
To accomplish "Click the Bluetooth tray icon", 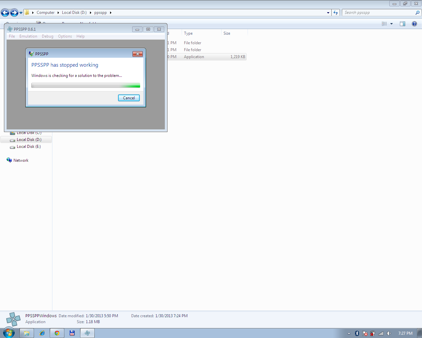I will point(357,333).
